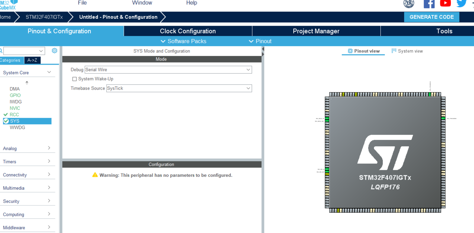The width and height of the screenshot is (474, 233).
Task: Click the green checkmark next to RCC
Action: 5,114
